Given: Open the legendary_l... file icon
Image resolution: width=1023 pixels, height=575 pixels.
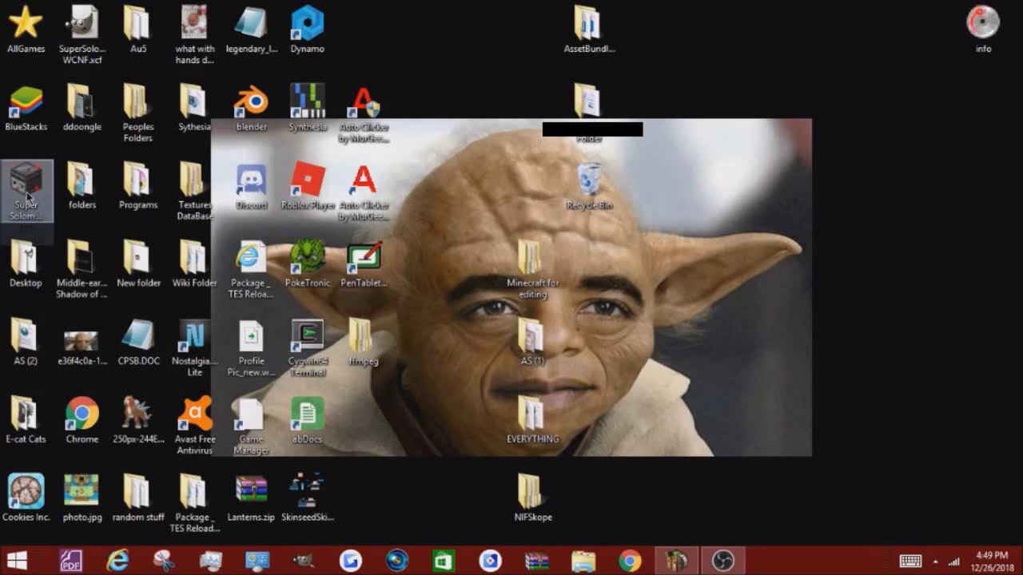Looking at the screenshot, I should coord(251,30).
